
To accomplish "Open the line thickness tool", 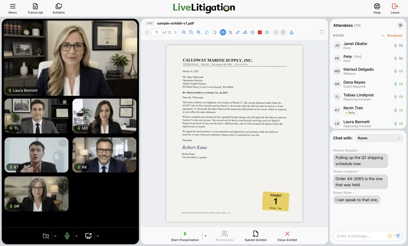I will [x=267, y=32].
